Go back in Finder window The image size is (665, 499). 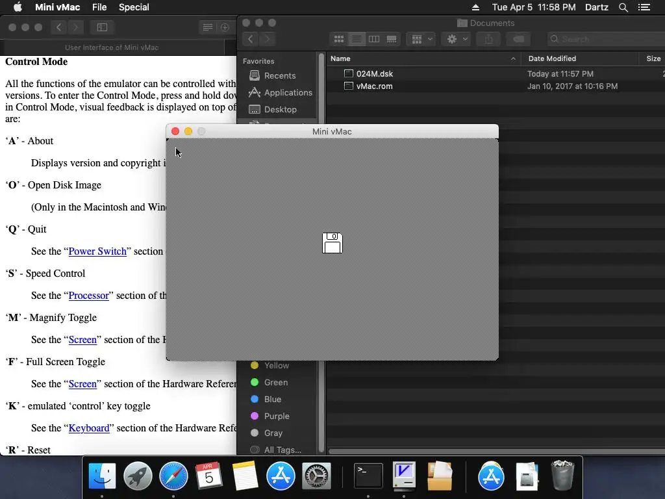(251, 39)
